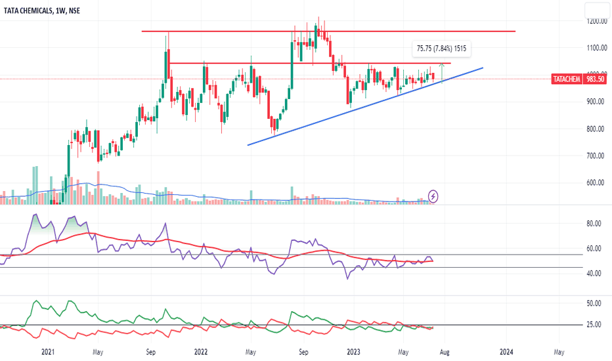Screen dimensions: 612x361
Task: Click the 2023 time axis label
Action: pyautogui.click(x=354, y=352)
